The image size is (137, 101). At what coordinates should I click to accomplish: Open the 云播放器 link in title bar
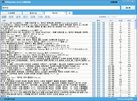tap(114, 2)
